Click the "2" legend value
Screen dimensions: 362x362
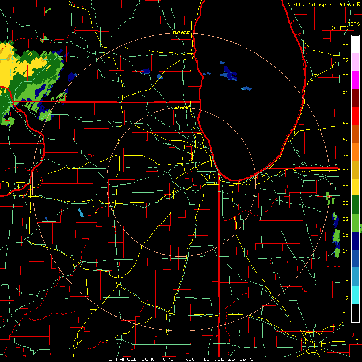(347, 298)
